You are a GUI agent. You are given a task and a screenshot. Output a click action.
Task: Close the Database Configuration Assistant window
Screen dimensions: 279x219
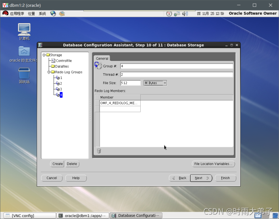tap(237, 45)
